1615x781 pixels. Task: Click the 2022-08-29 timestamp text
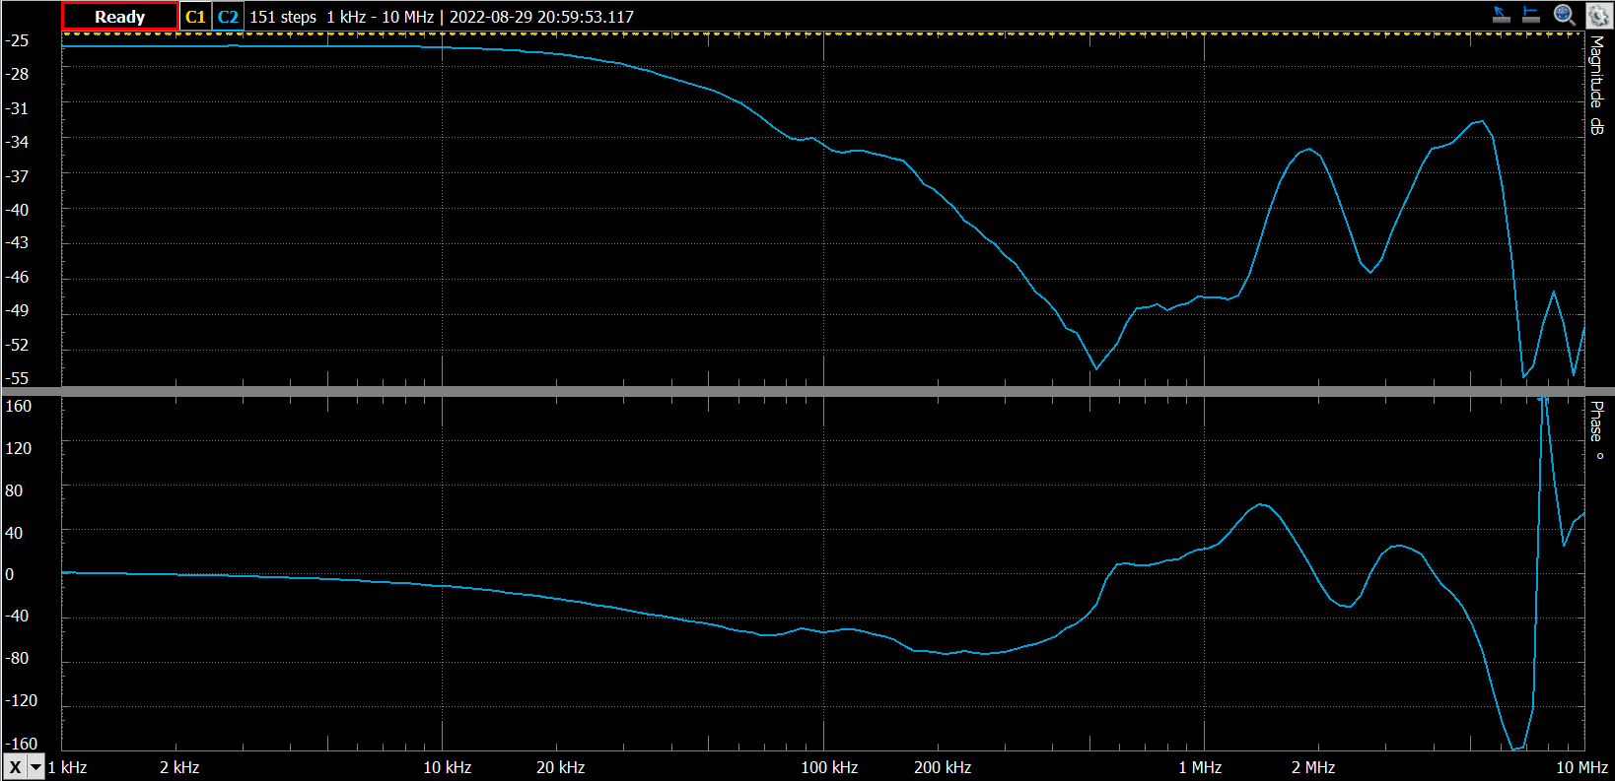(x=541, y=17)
